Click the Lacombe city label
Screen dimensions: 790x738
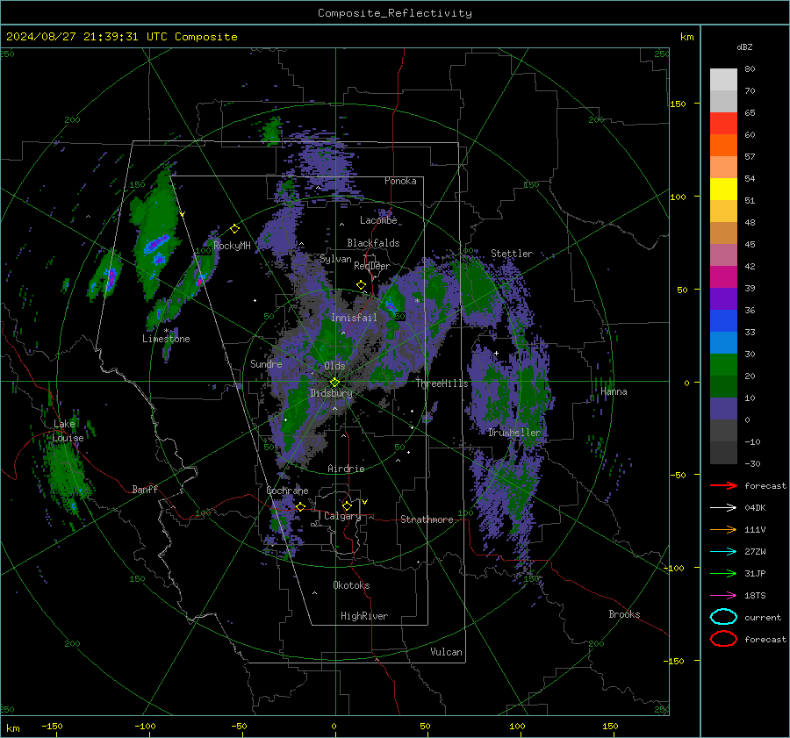coord(378,220)
